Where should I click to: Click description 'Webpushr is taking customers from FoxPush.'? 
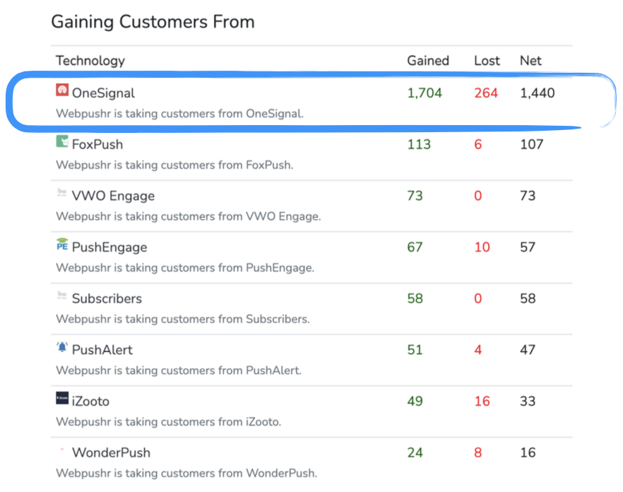point(174,165)
